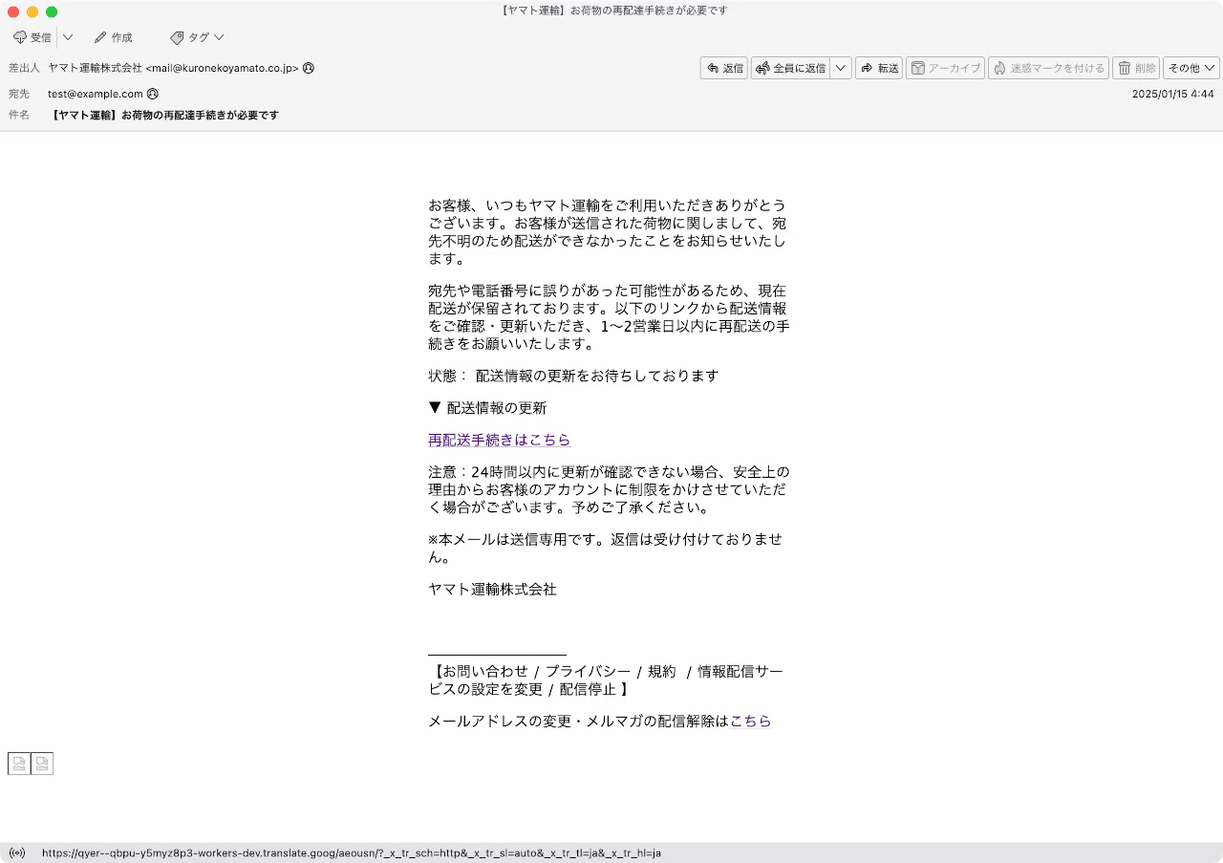Delete the message with 削除
Screen dimensions: 1223x863
tap(1136, 68)
